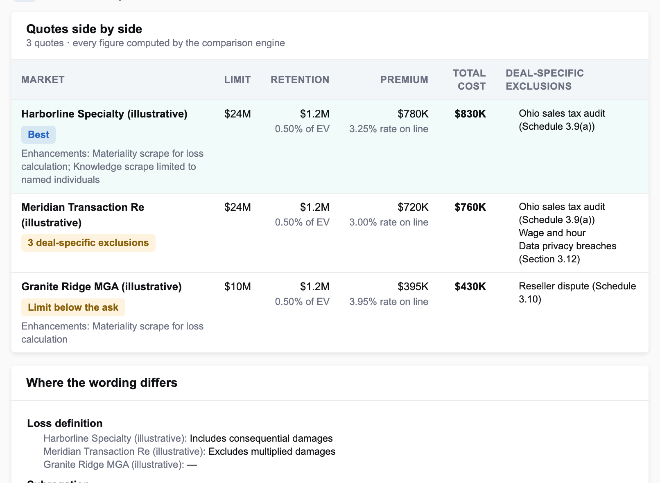Click the Best badge on Harborline row
The width and height of the screenshot is (660, 483).
coord(38,135)
